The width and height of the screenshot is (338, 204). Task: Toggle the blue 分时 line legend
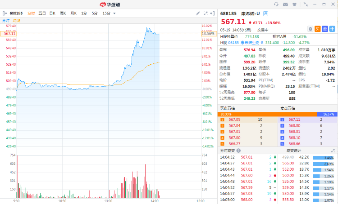(6, 21)
